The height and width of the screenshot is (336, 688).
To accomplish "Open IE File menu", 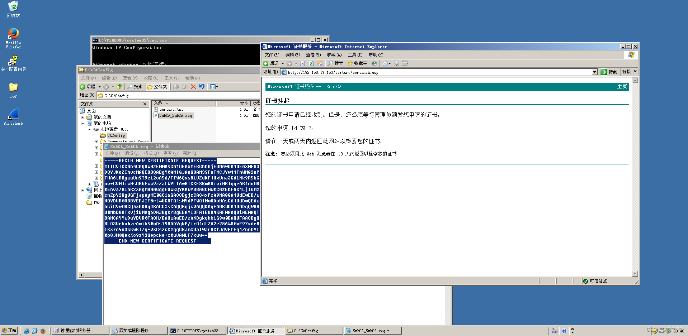I will [x=272, y=55].
